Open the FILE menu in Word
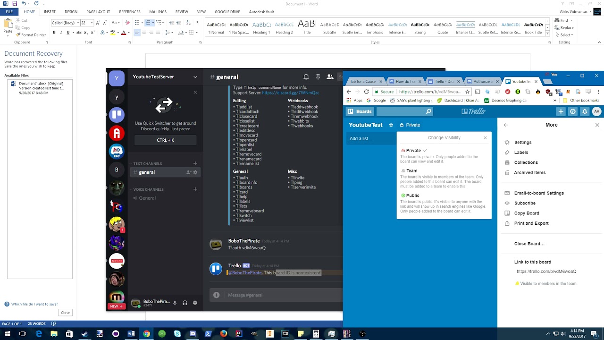Viewport: 604px width, 340px height. point(9,12)
